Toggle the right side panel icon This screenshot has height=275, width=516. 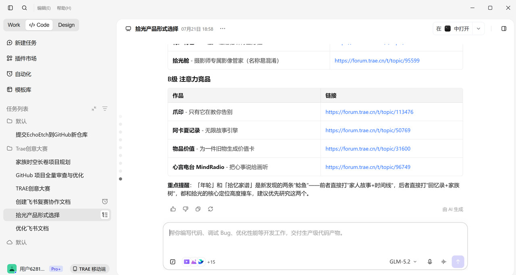[x=504, y=29]
